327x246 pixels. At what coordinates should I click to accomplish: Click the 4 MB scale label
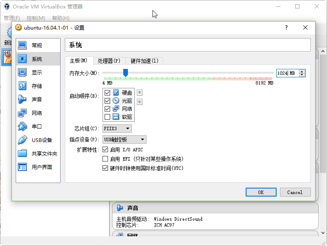click(108, 83)
